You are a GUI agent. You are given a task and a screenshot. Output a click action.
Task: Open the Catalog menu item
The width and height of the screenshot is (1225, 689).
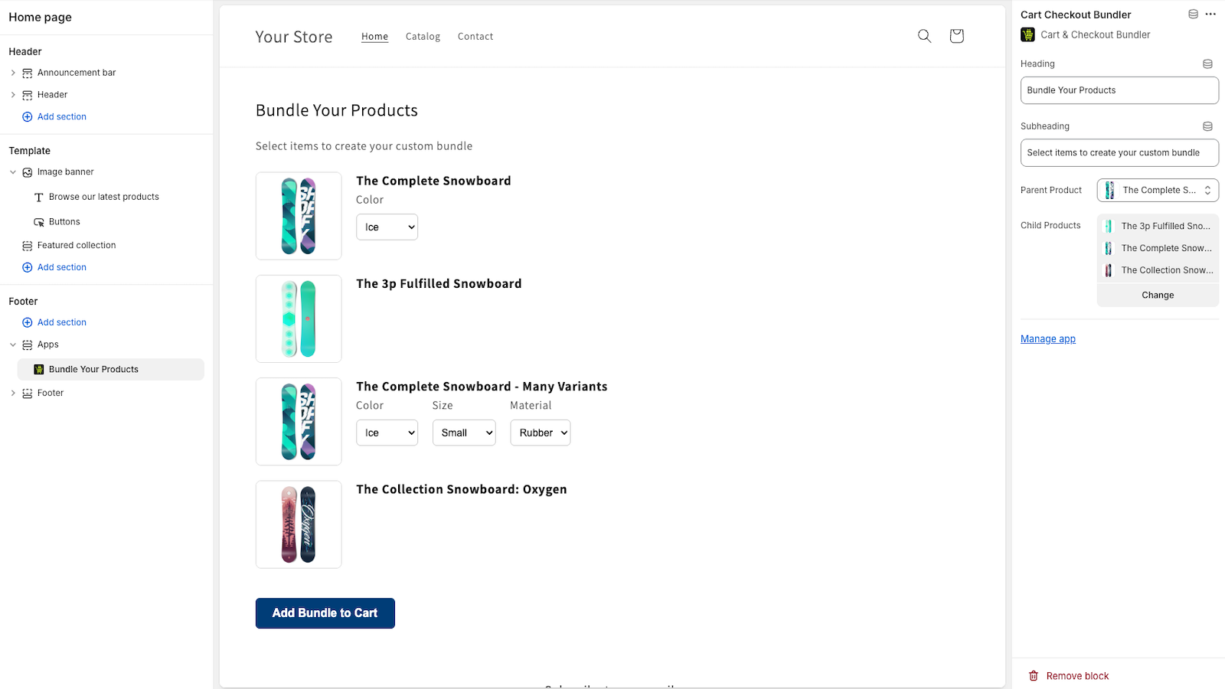[423, 37]
